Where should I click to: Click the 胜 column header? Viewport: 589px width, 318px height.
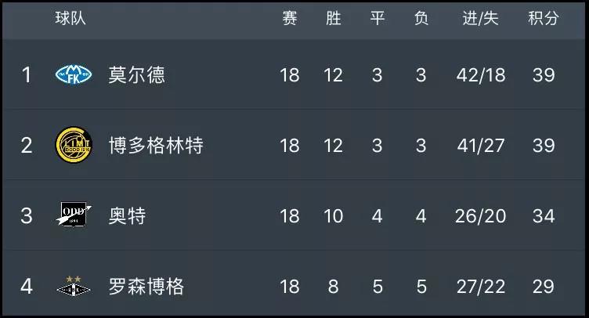tap(333, 18)
